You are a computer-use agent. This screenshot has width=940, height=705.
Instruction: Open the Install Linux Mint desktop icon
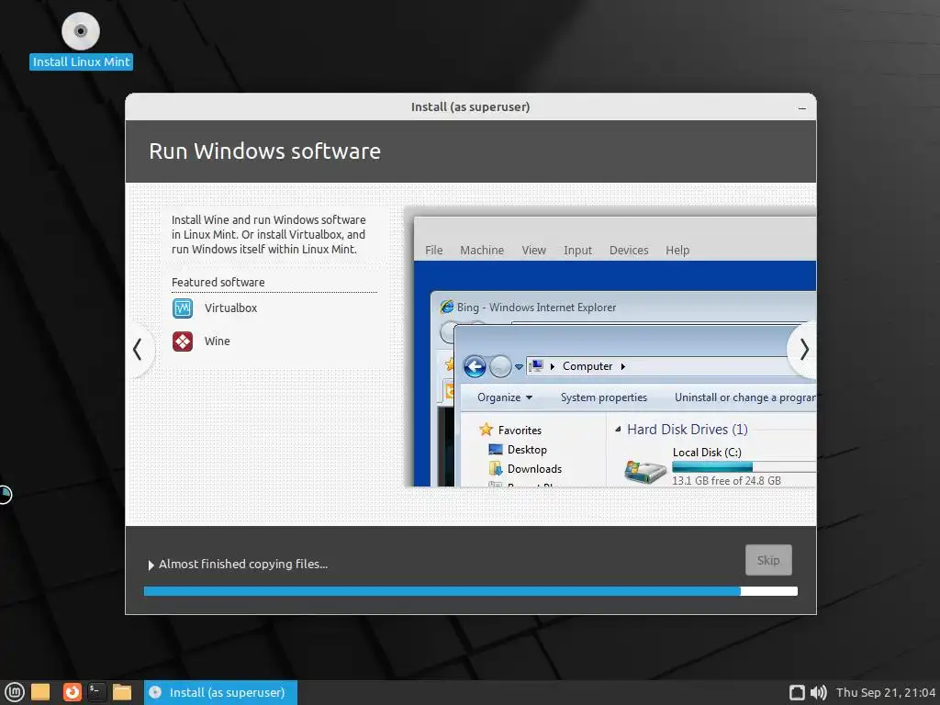tap(81, 40)
